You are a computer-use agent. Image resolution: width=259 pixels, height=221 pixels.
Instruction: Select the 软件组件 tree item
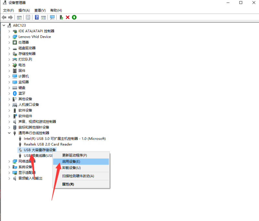[x=25, y=116]
